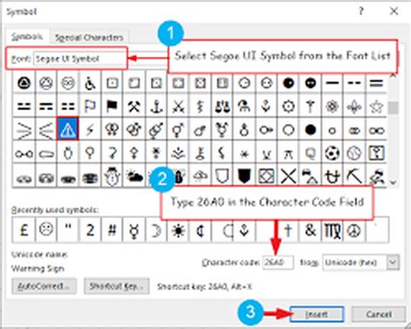Click the Cancel button

[x=379, y=314]
